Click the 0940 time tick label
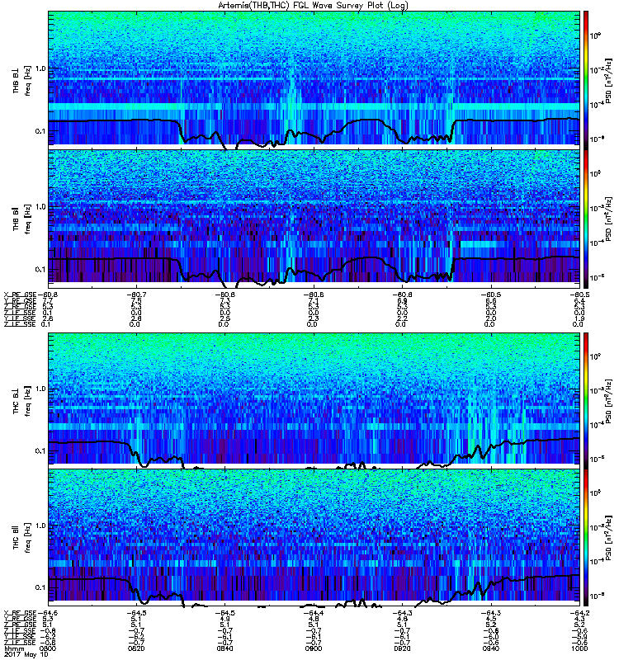This screenshot has height=660, width=619. click(x=490, y=648)
